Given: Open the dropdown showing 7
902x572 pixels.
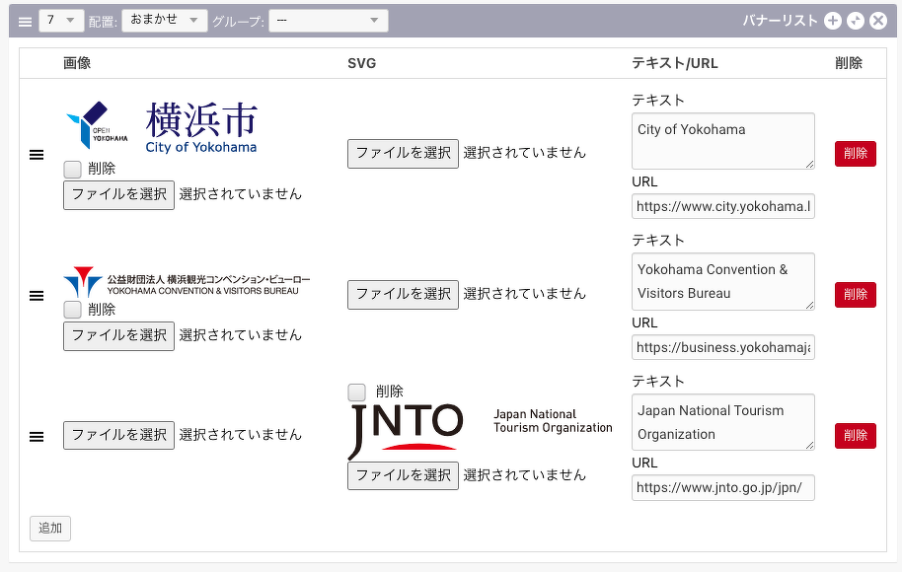Looking at the screenshot, I should [x=61, y=21].
